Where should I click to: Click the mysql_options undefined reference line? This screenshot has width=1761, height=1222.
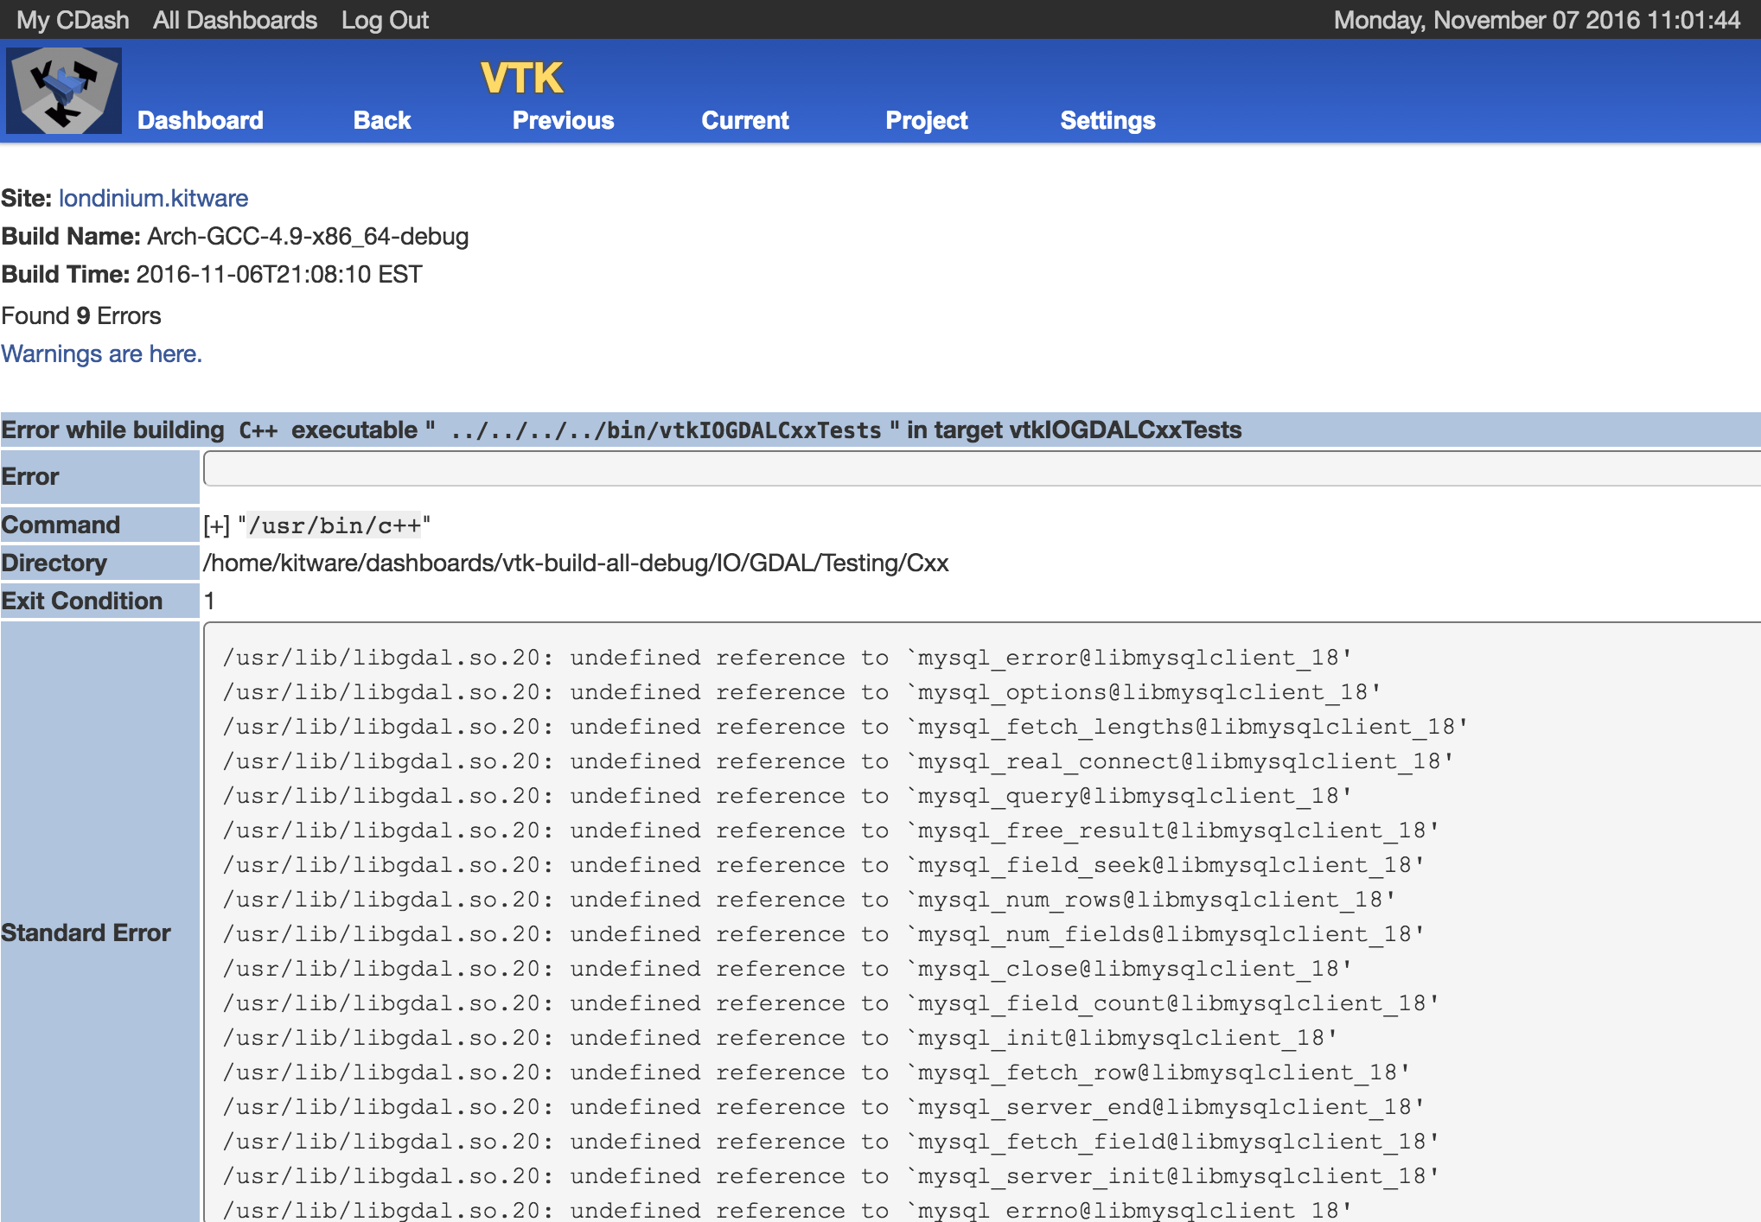801,692
